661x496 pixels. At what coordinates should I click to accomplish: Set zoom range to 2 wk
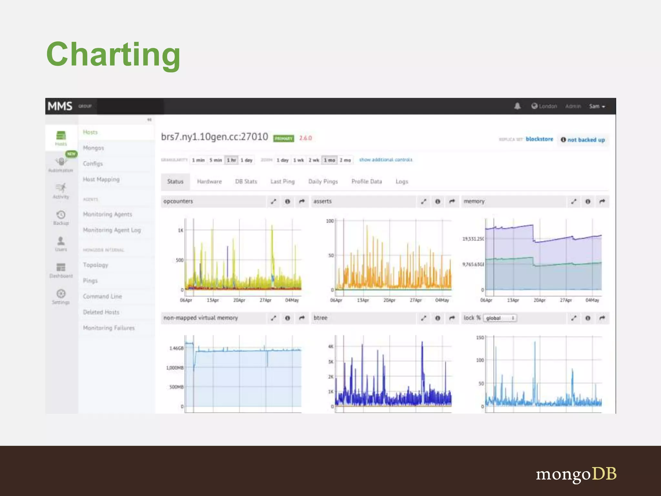[314, 160]
